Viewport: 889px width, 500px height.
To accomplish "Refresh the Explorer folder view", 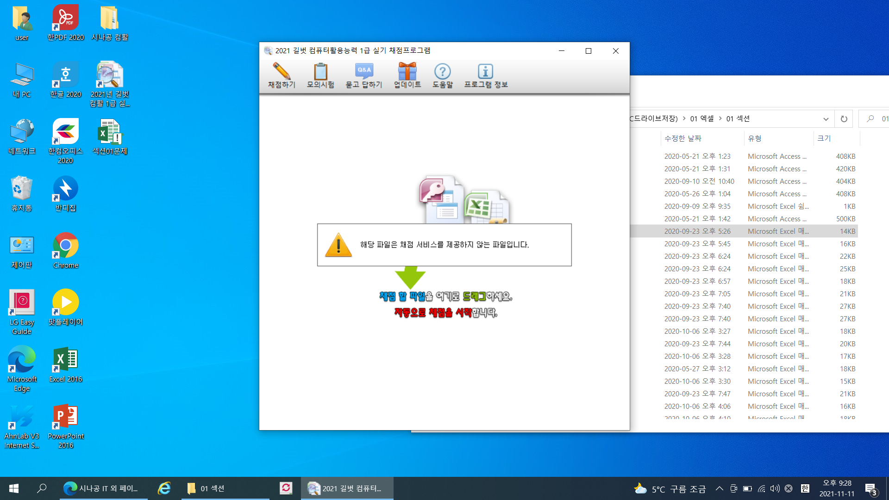I will click(844, 119).
